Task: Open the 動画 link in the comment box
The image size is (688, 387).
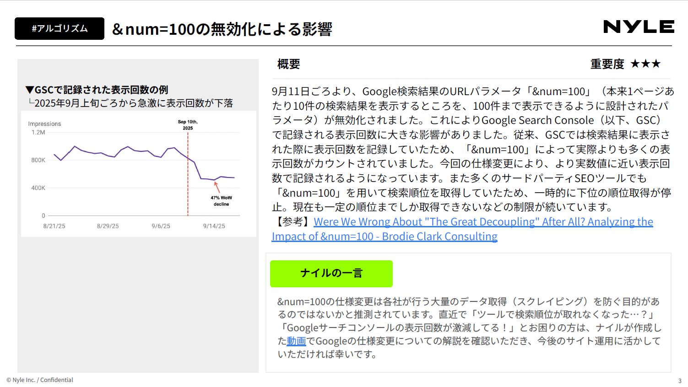Action: tap(296, 341)
